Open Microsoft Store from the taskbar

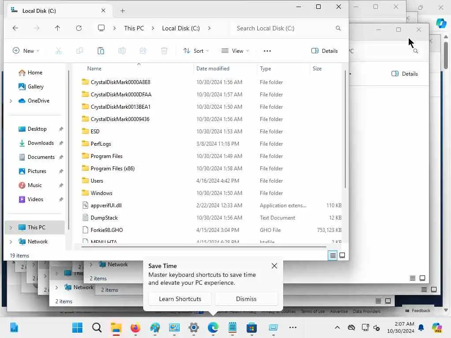pos(251,327)
